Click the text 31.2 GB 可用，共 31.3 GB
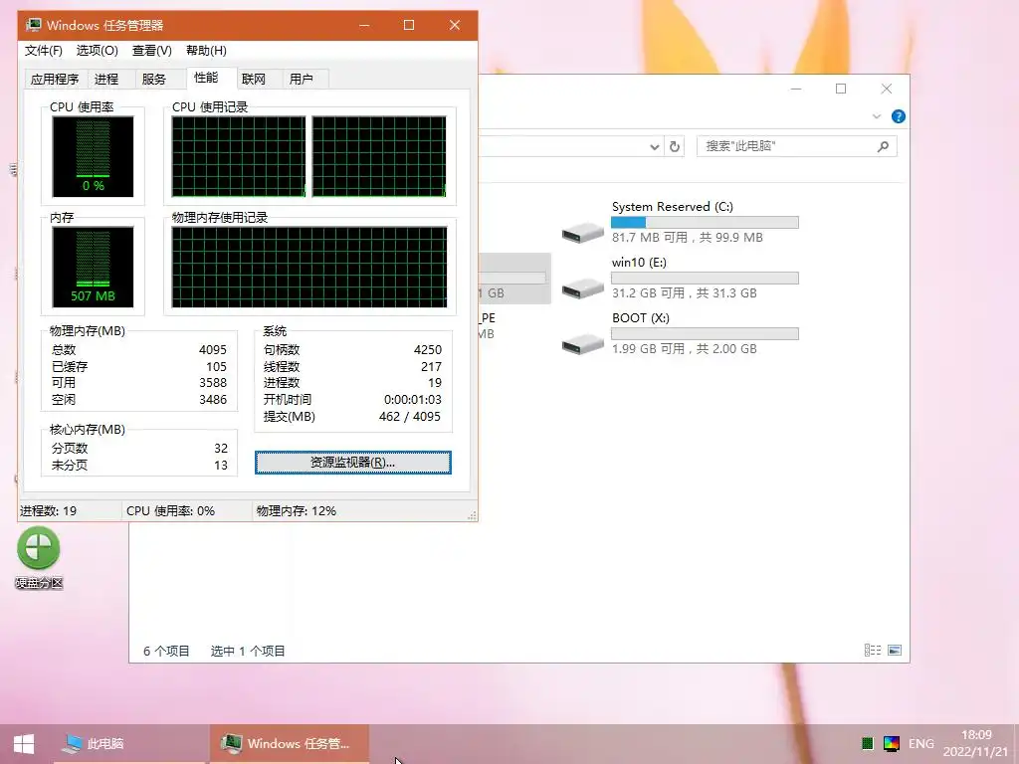 (685, 293)
